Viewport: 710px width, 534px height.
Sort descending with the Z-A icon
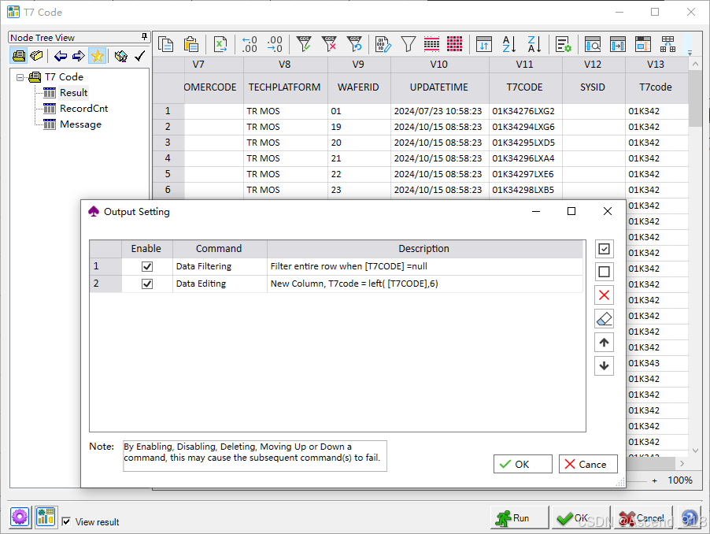pyautogui.click(x=534, y=44)
